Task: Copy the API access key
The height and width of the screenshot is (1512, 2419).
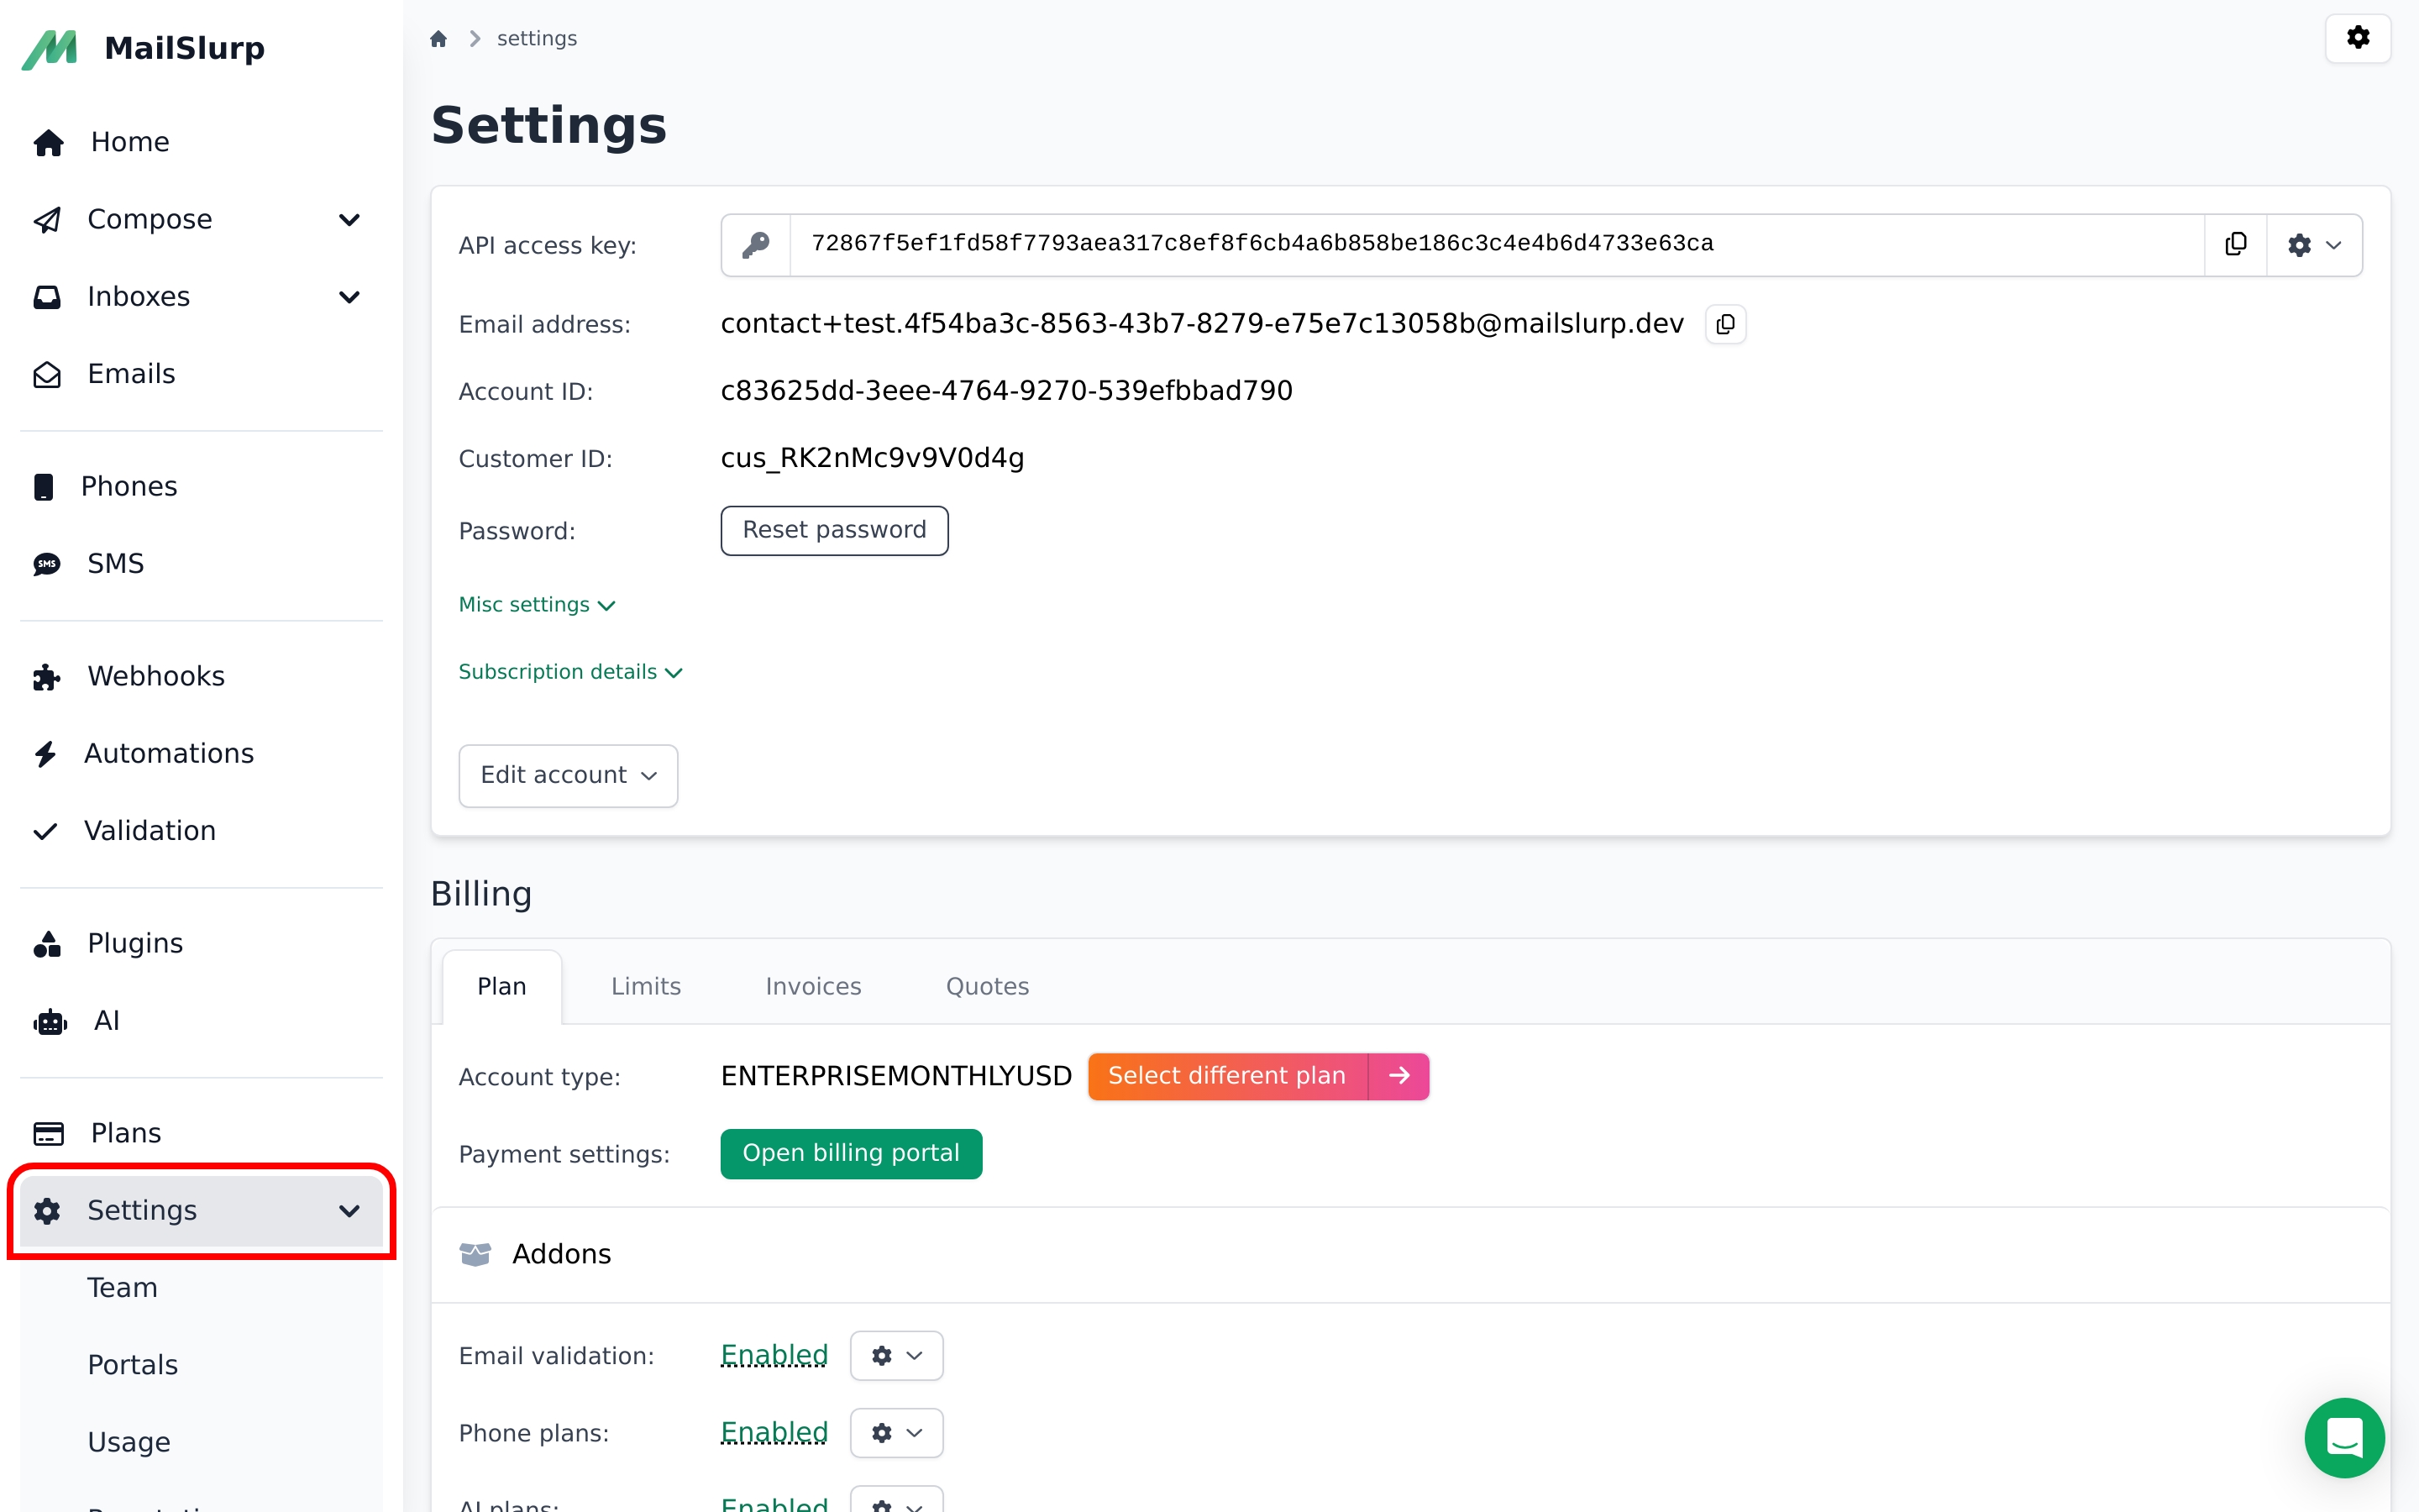Action: coord(2235,245)
